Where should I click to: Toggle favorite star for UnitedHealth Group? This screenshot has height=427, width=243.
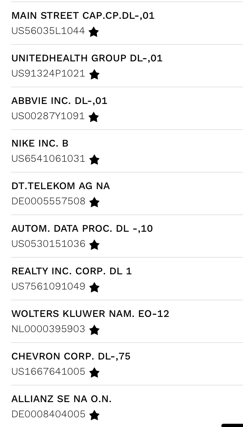click(x=94, y=75)
